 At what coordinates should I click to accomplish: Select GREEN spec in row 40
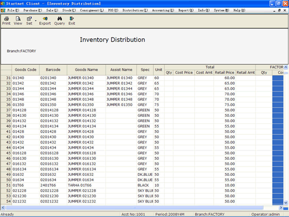tap(145, 126)
